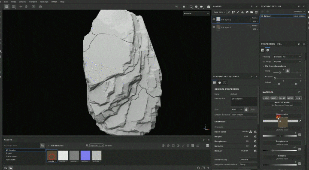Open the Python menu
The height and width of the screenshot is (170, 309).
click(54, 2)
